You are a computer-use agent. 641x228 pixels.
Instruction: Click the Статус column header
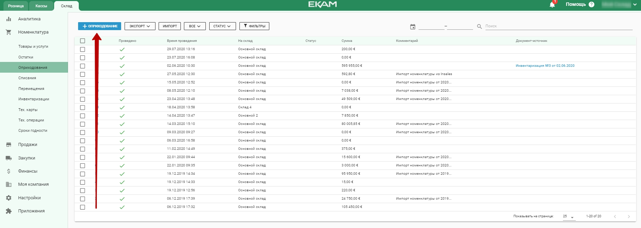click(x=311, y=41)
